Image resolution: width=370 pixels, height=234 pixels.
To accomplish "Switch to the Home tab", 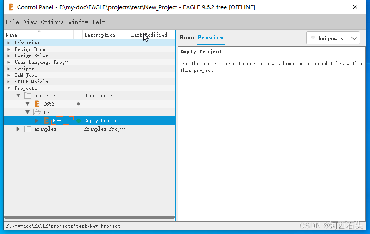I will pos(187,38).
